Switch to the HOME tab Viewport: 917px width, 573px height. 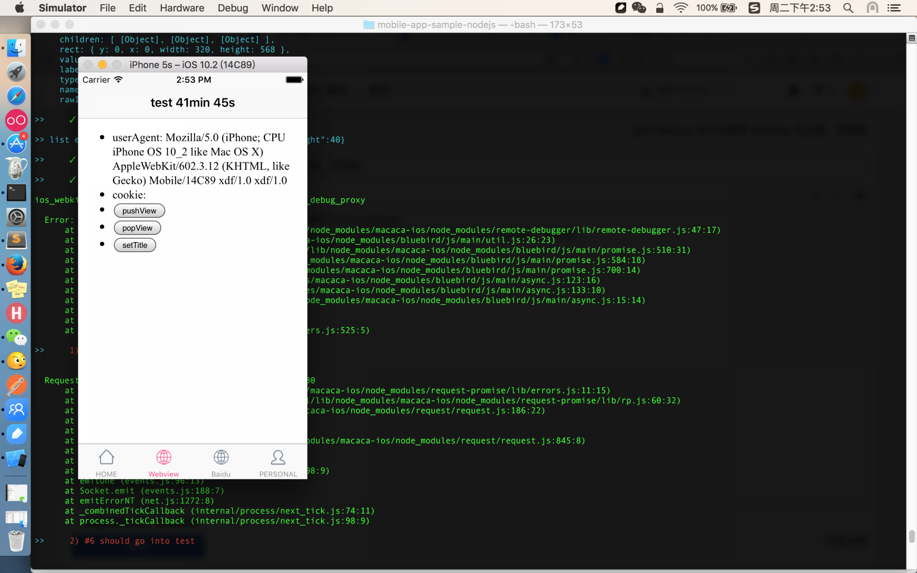point(106,463)
